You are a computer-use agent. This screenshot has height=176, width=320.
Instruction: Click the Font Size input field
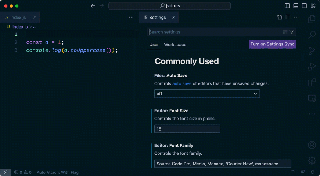pyautogui.click(x=187, y=129)
